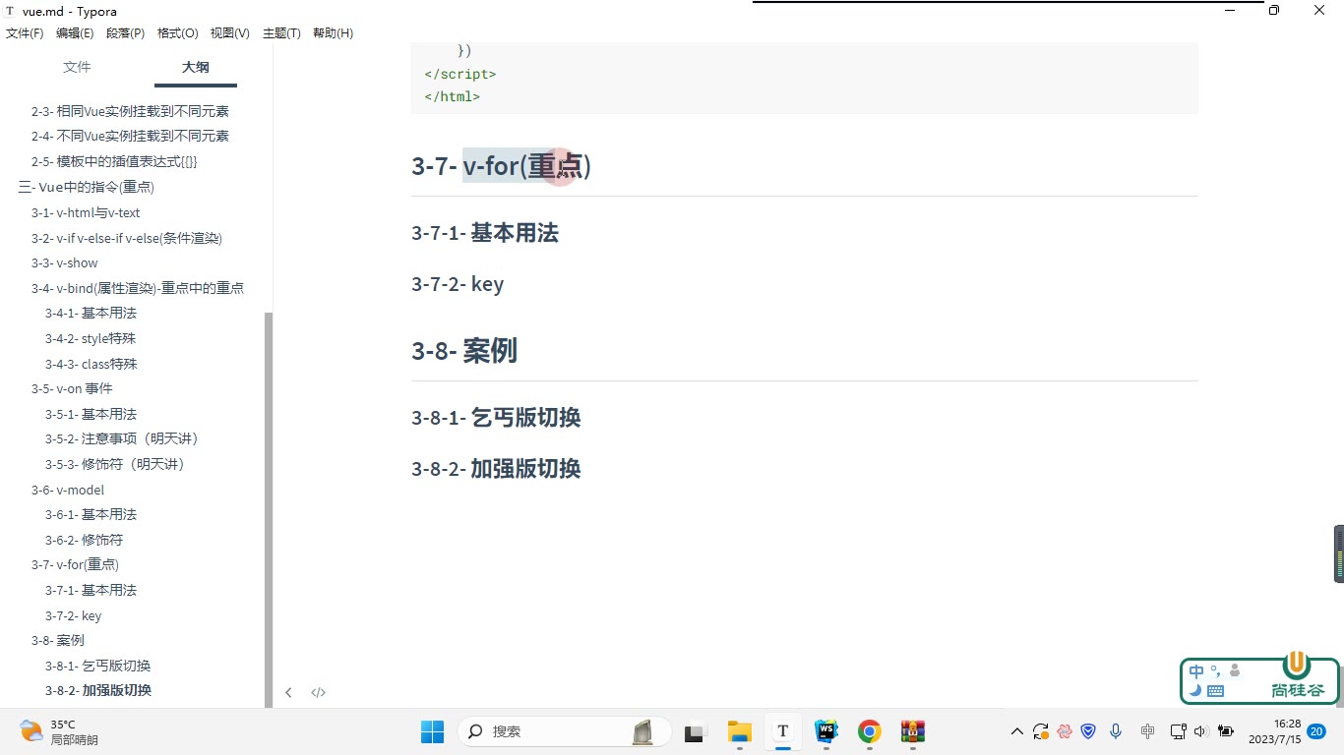Toggle moon night mode in IME bar
This screenshot has width=1344, height=755.
(x=1195, y=691)
